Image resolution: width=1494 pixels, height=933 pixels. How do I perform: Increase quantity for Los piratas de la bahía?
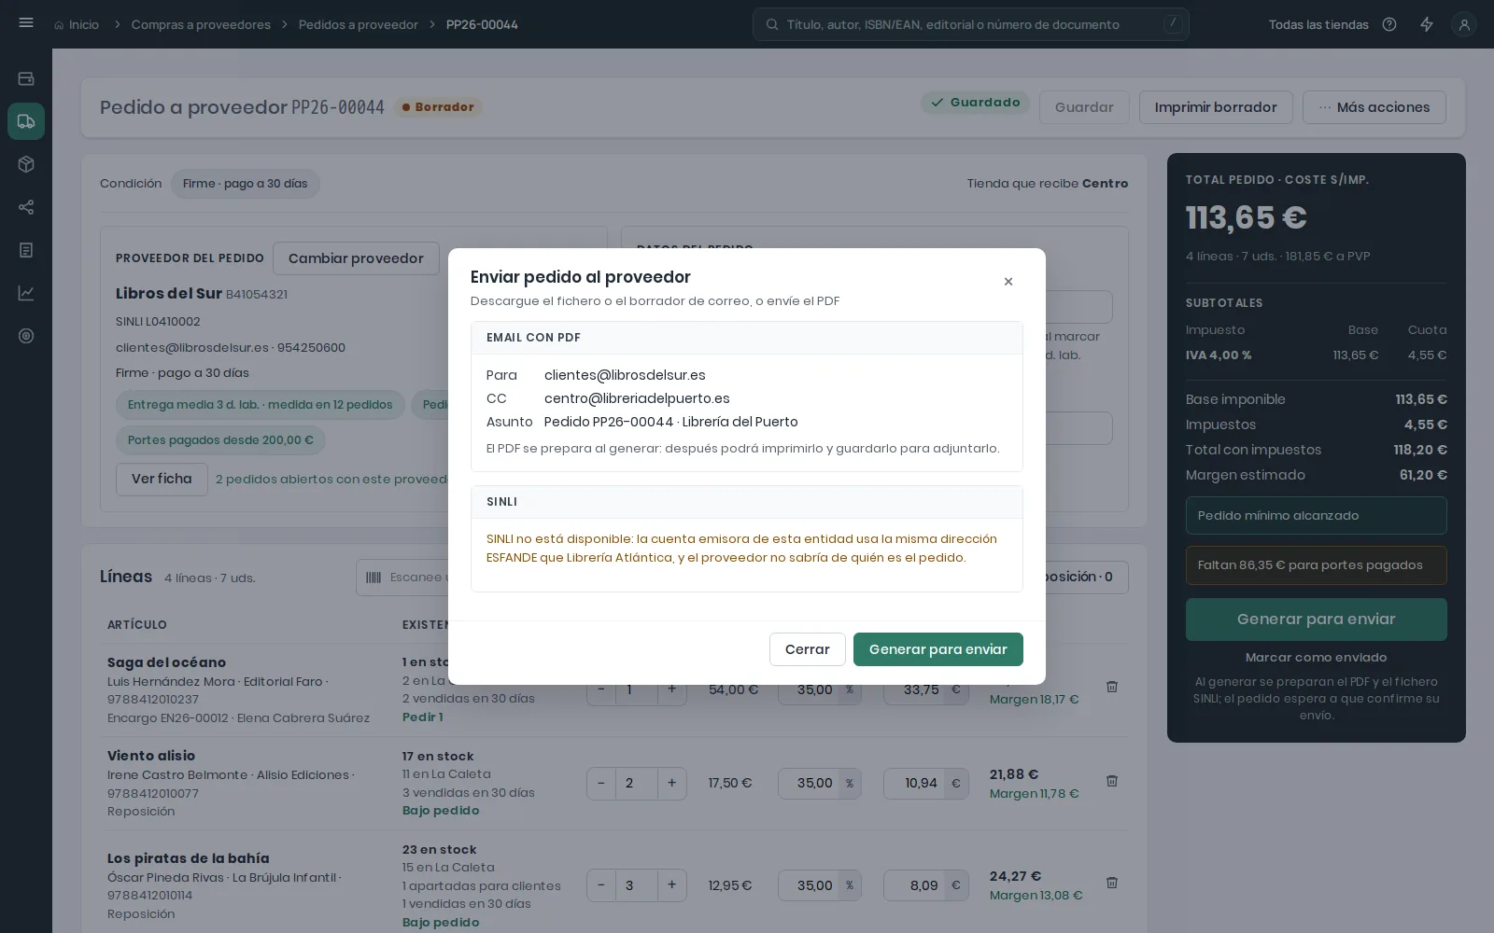pyautogui.click(x=672, y=885)
